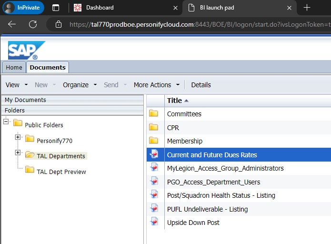Open the New dropdown menu
Screen dimensions: 331x244
coord(45,85)
